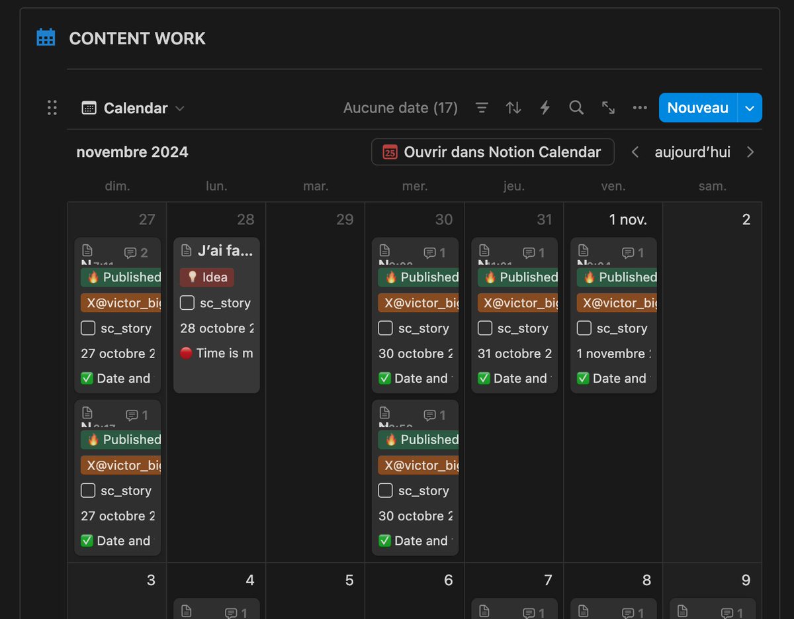Click the red Idea tag
The width and height of the screenshot is (794, 619).
pyautogui.click(x=206, y=277)
